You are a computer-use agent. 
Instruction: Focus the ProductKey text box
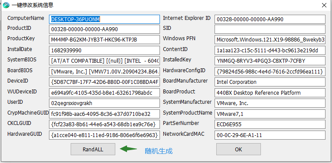(104, 40)
